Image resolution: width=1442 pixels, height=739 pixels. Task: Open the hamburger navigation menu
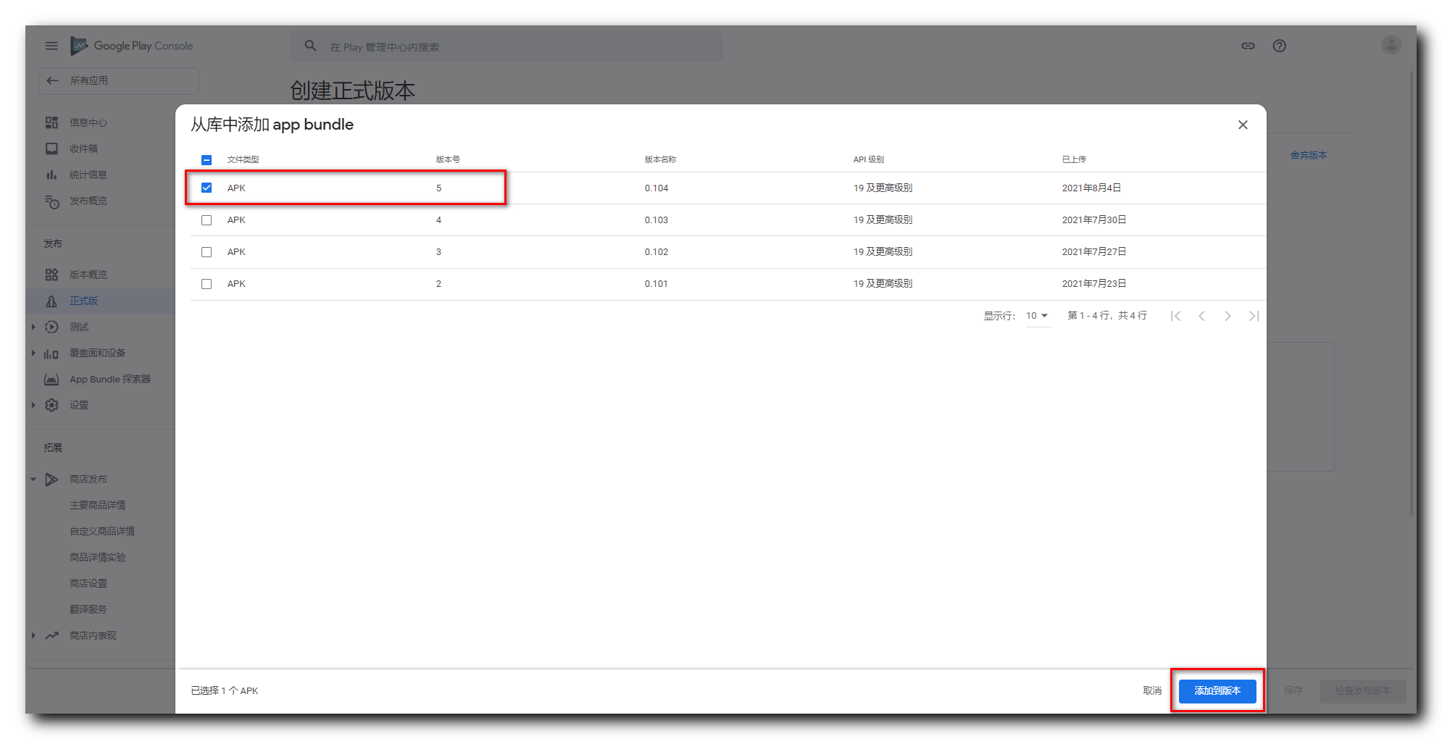click(x=51, y=46)
